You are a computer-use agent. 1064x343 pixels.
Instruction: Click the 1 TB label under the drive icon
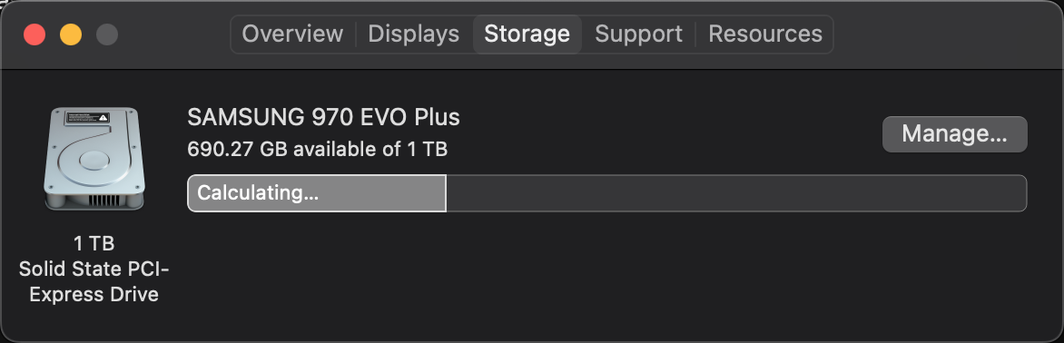(x=94, y=243)
